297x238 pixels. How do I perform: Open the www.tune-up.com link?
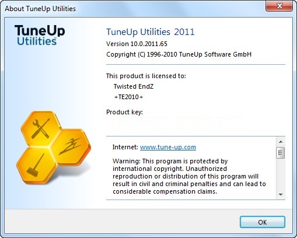168,147
